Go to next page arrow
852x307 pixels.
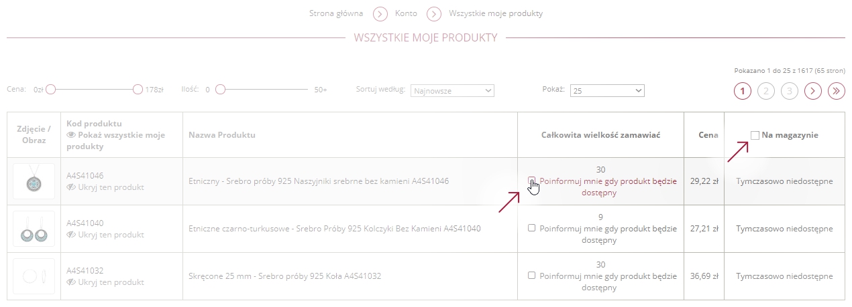click(x=813, y=91)
